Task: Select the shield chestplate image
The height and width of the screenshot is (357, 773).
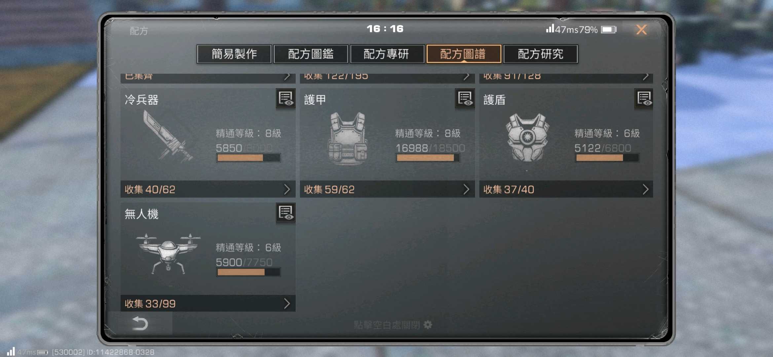Action: (528, 137)
